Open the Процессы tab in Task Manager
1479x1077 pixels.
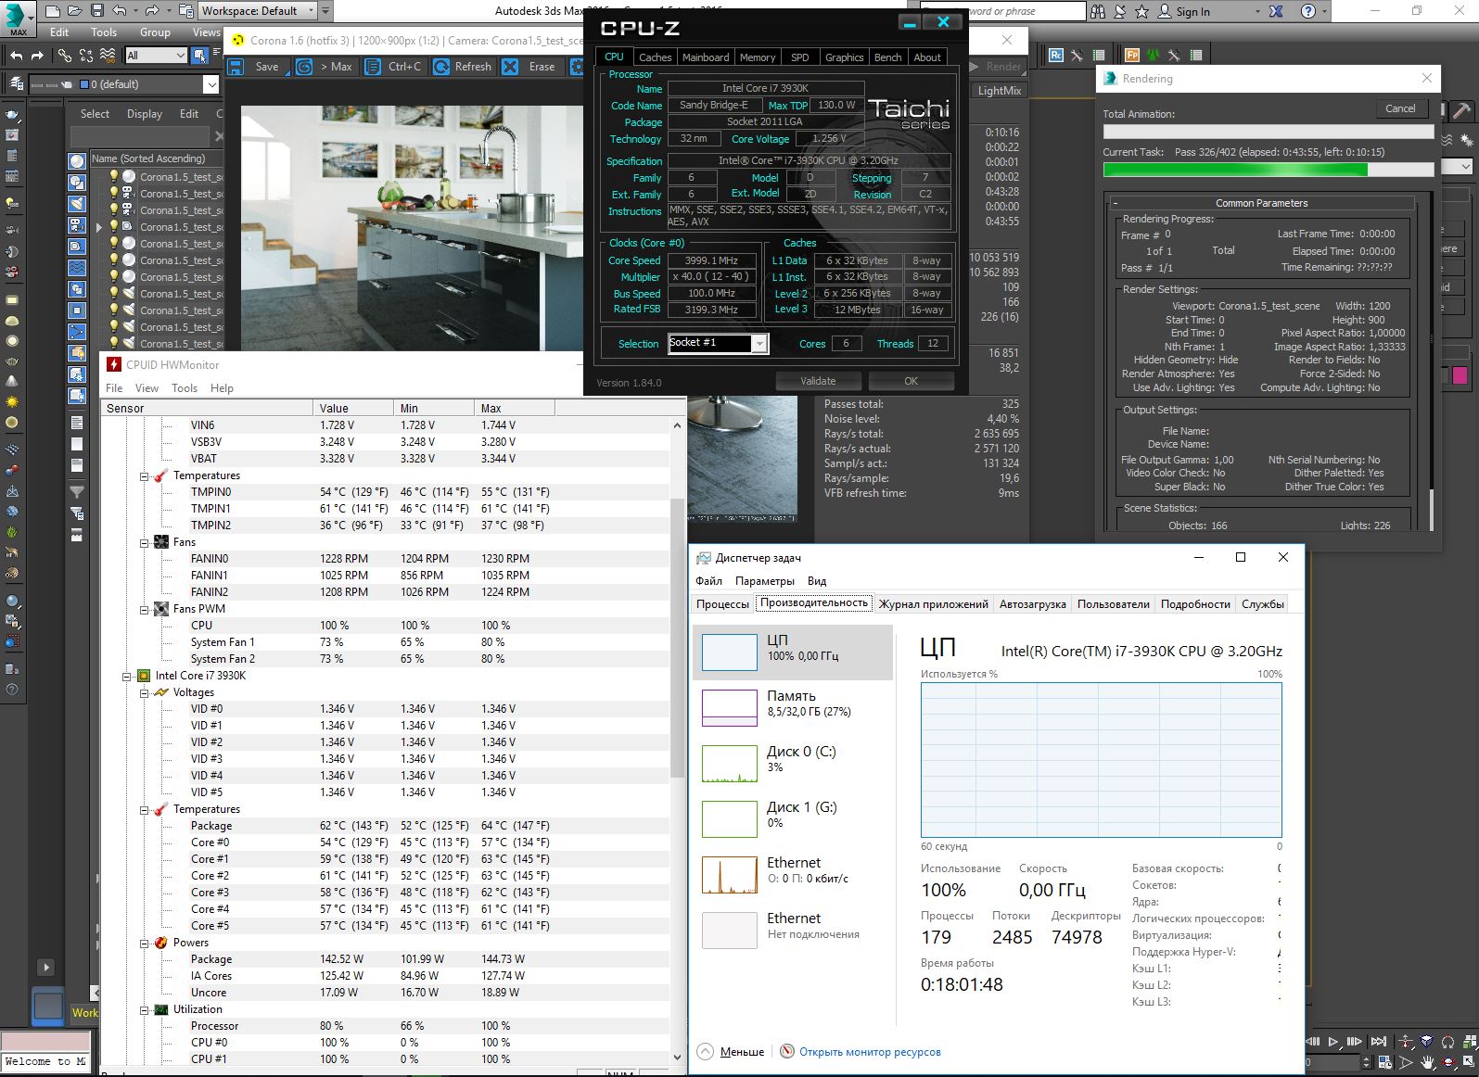(x=722, y=604)
